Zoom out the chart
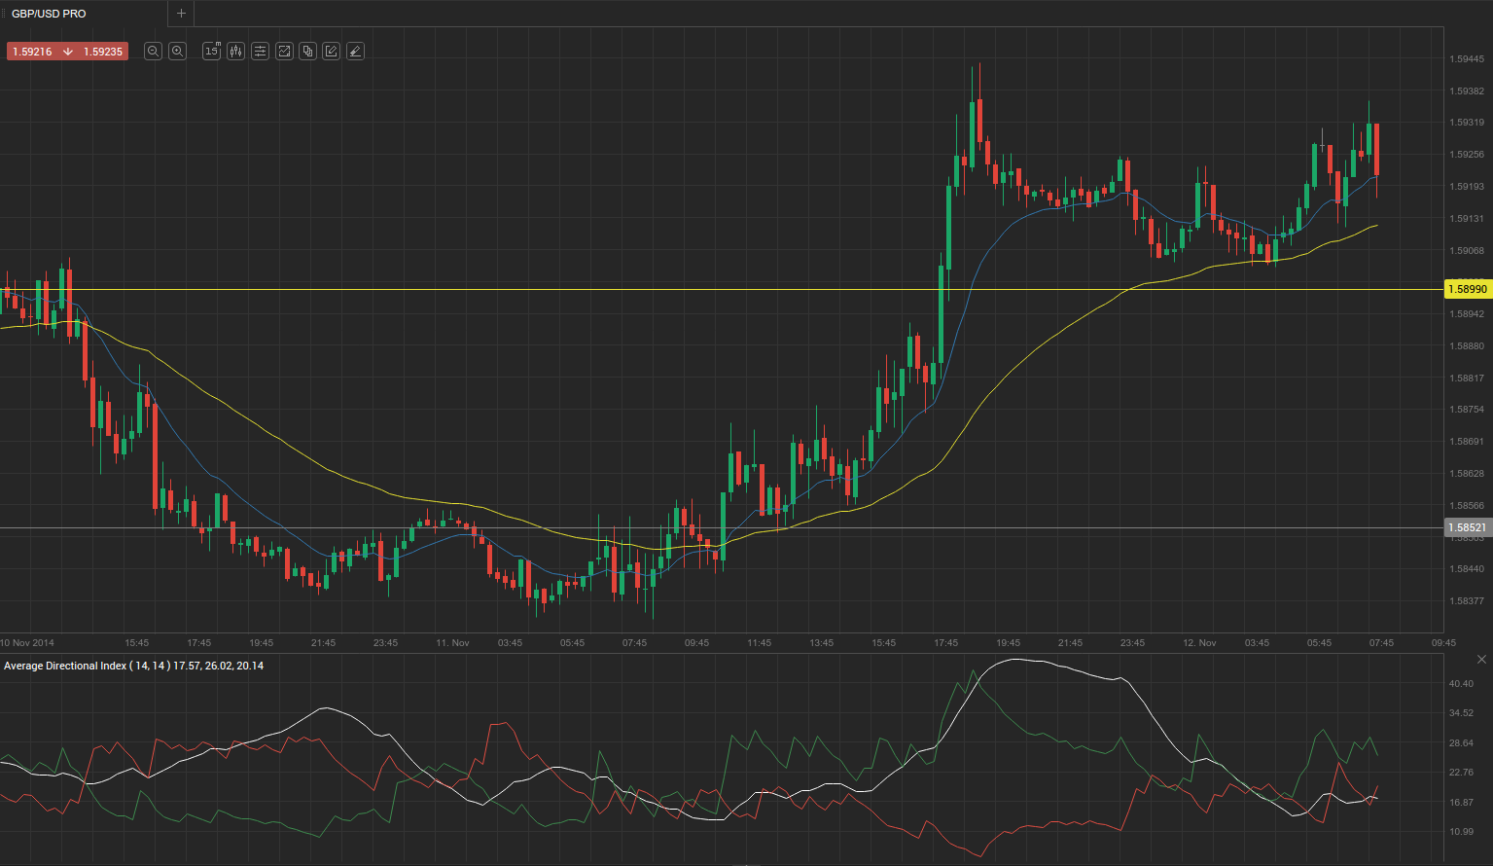The image size is (1493, 866). 153,52
